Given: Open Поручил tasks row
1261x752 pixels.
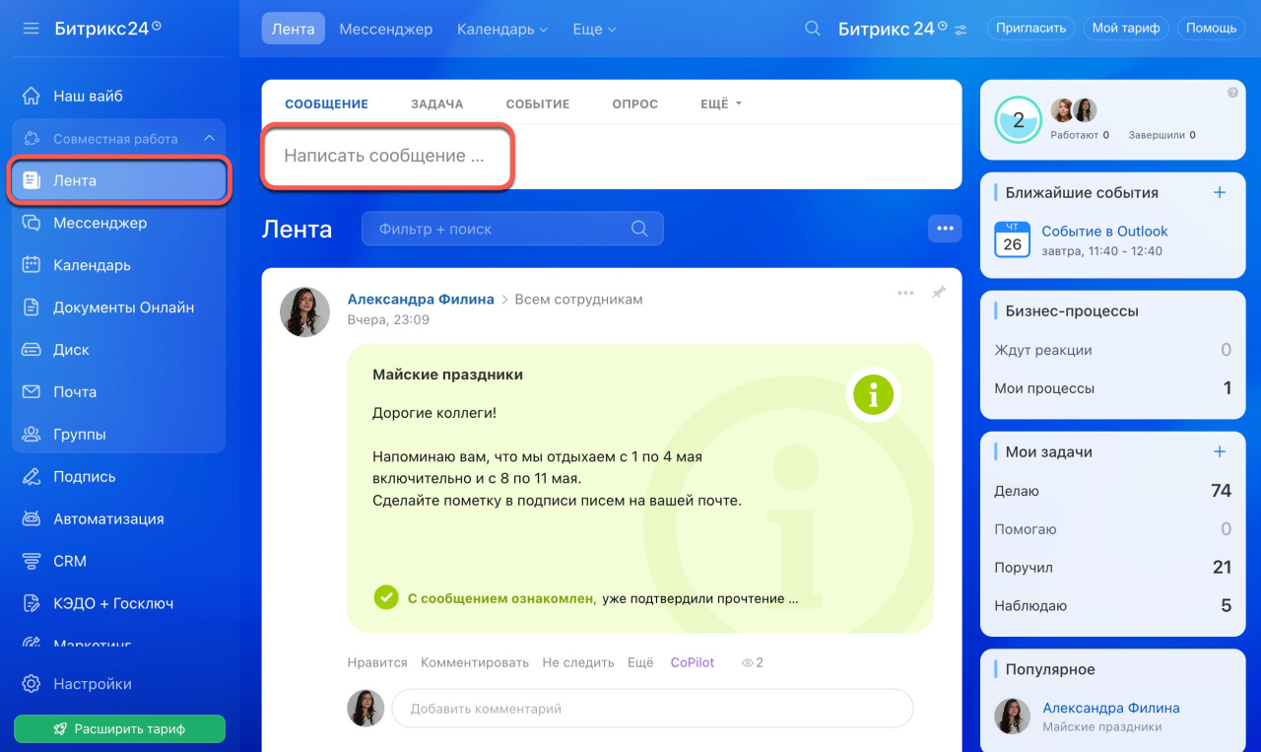Looking at the screenshot, I should pyautogui.click(x=1112, y=568).
